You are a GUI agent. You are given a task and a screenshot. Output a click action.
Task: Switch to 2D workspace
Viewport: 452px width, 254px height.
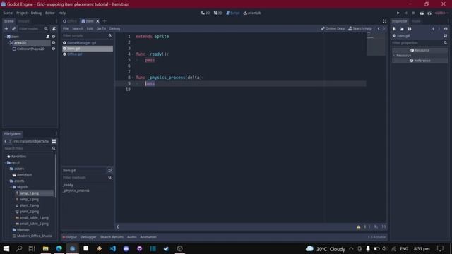pos(206,13)
